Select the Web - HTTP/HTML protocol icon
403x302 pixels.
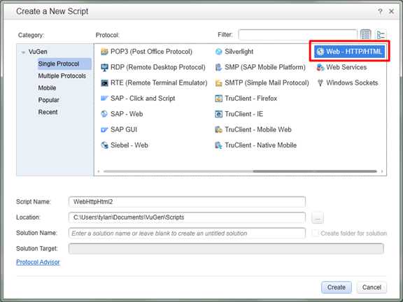pyautogui.click(x=320, y=52)
